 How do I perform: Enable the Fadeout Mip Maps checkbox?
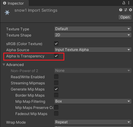(x=56, y=114)
